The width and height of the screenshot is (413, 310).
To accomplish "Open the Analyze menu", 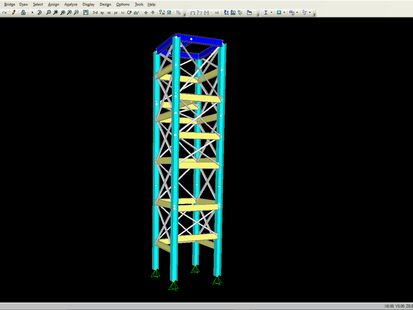I will [x=71, y=4].
